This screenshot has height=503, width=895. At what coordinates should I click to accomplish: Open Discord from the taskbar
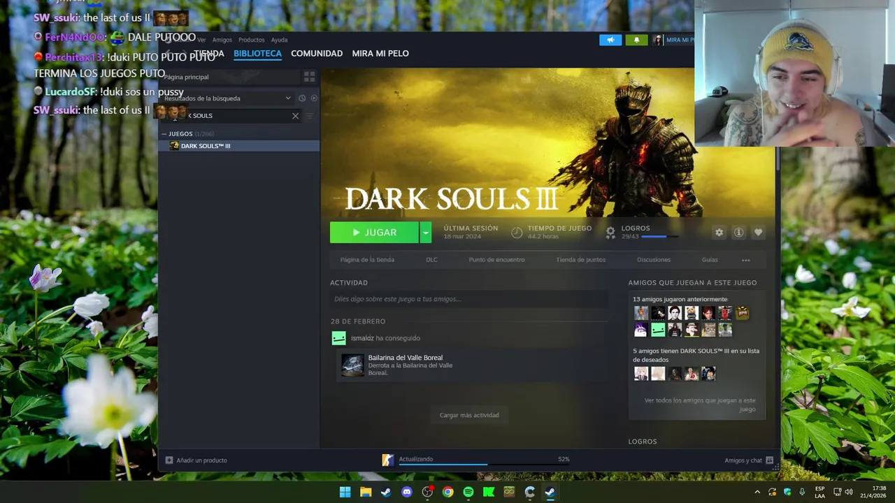tap(407, 492)
